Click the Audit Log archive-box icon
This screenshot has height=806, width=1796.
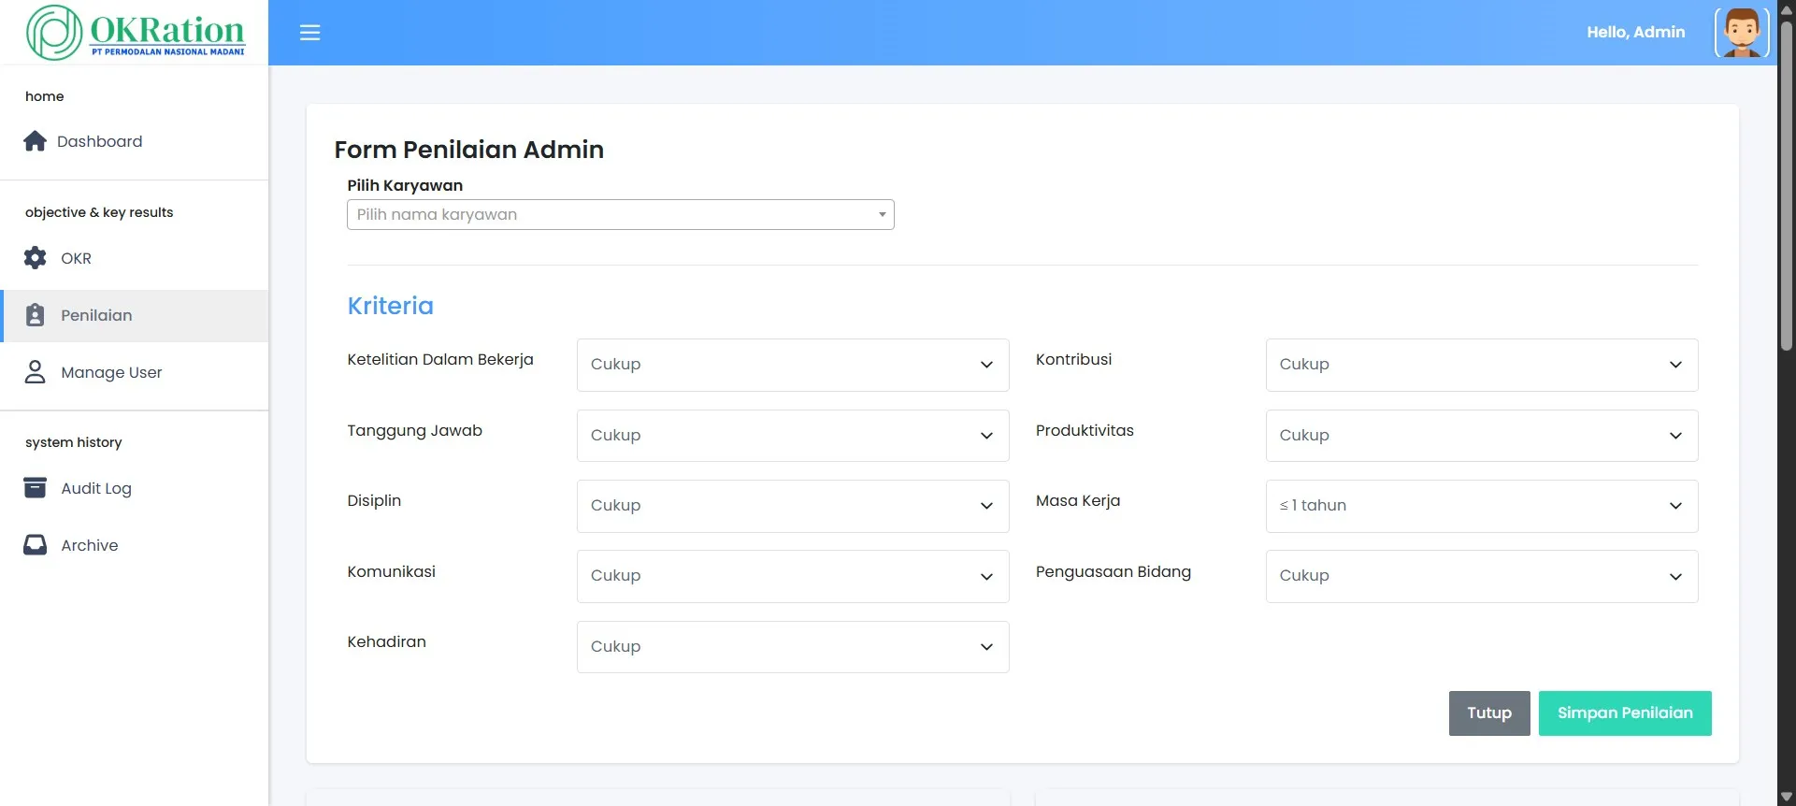coord(36,488)
